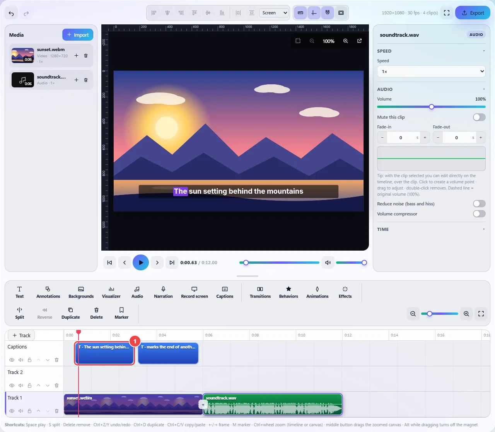Open the Effects panel
This screenshot has height=432, width=495.
click(x=345, y=292)
